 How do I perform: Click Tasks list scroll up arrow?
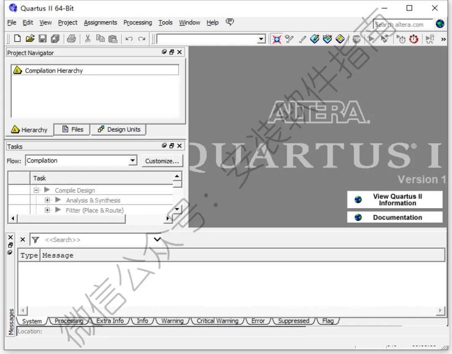[177, 176]
